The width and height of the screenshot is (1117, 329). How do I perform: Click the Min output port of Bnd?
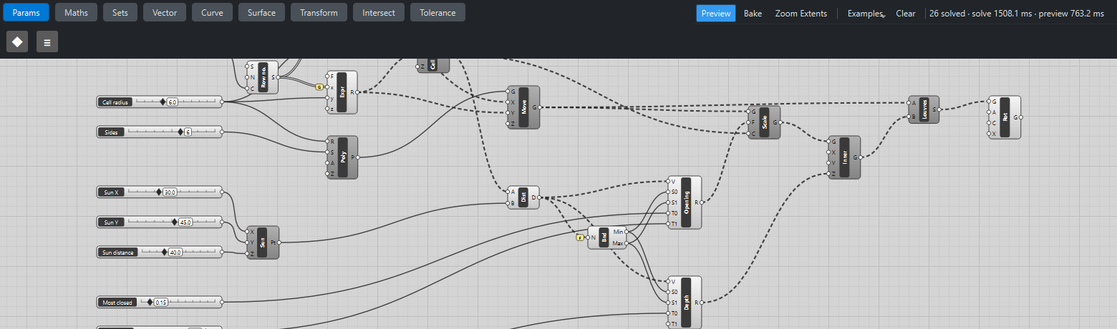click(x=627, y=232)
